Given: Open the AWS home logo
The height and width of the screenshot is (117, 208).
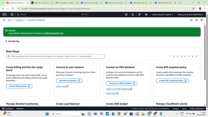Looking at the screenshot, I should (4, 15).
